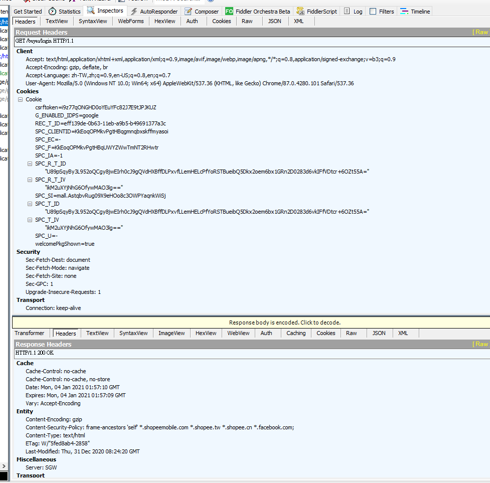The image size is (490, 483).
Task: Select Connection: keep-alive row
Action: point(53,308)
